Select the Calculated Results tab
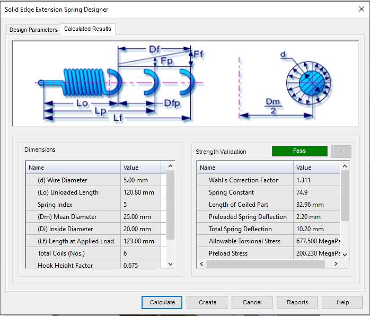 pyautogui.click(x=87, y=29)
